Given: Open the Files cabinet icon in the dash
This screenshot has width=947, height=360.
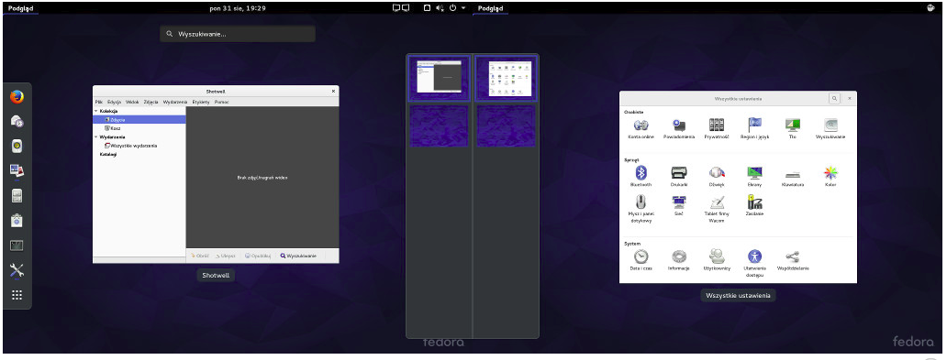Looking at the screenshot, I should (17, 196).
